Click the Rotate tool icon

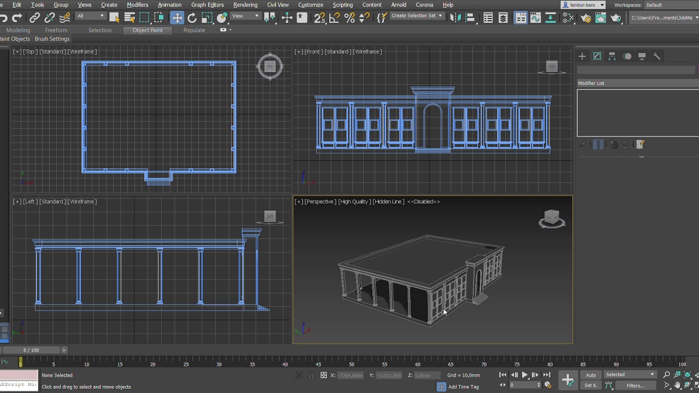coord(192,18)
